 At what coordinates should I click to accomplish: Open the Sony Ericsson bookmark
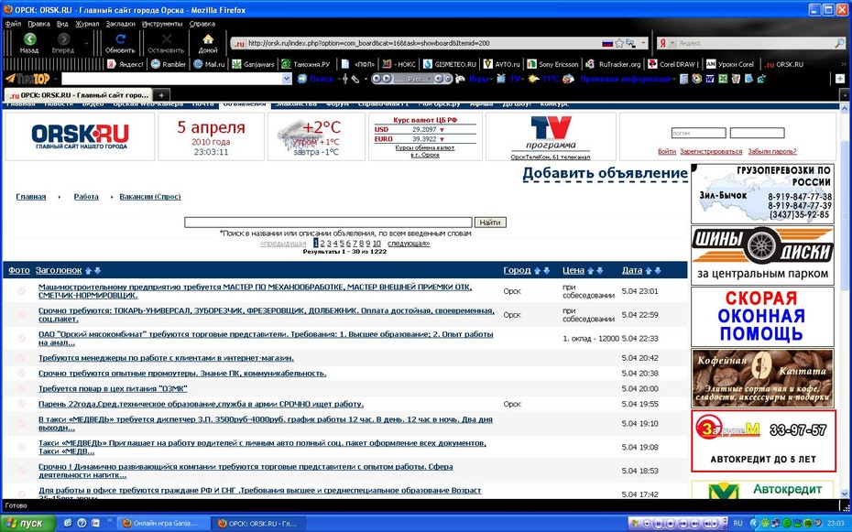[553, 64]
